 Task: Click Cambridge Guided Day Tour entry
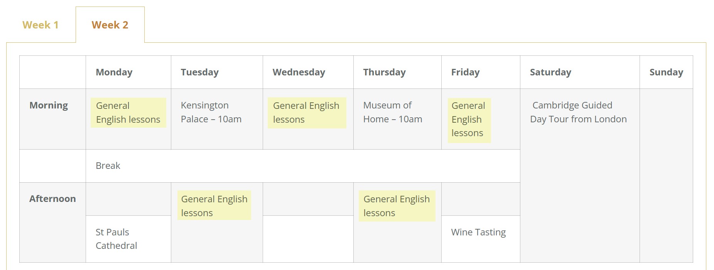tap(579, 112)
